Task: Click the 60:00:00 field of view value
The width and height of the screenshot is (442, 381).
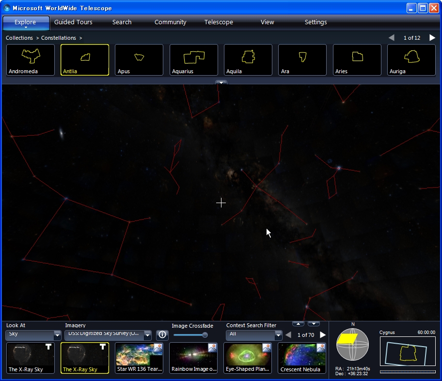Action: (426, 333)
